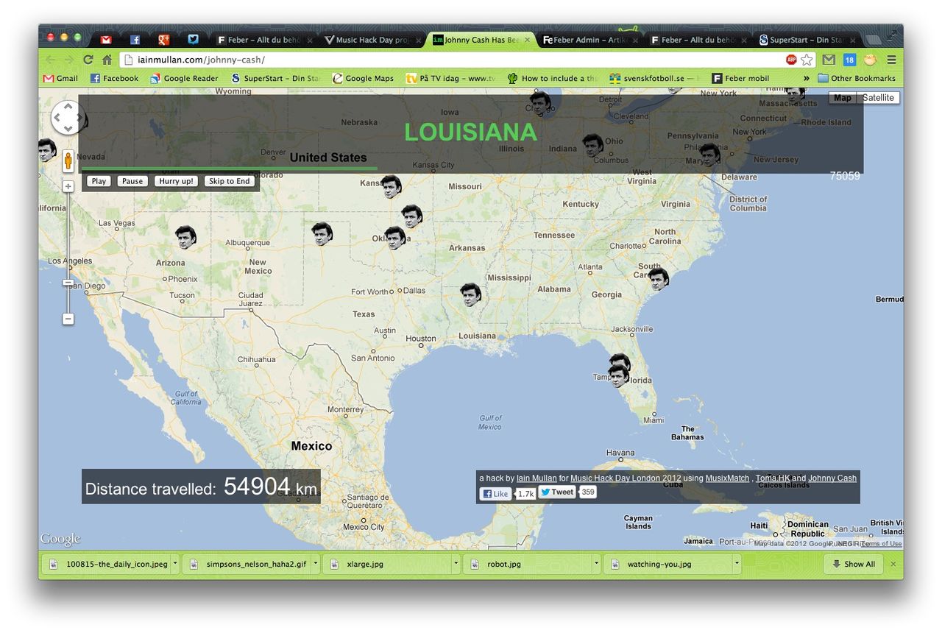The height and width of the screenshot is (633, 942).
Task: Open the Facebook bookmark
Action: 114,78
